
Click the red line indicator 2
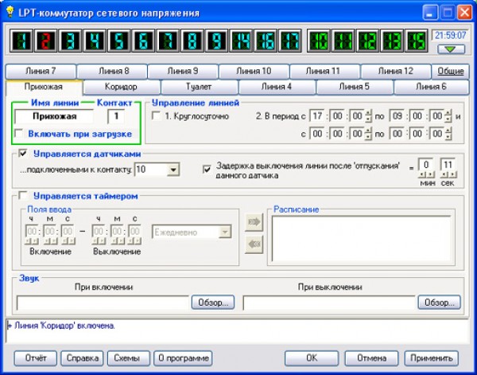(46, 41)
